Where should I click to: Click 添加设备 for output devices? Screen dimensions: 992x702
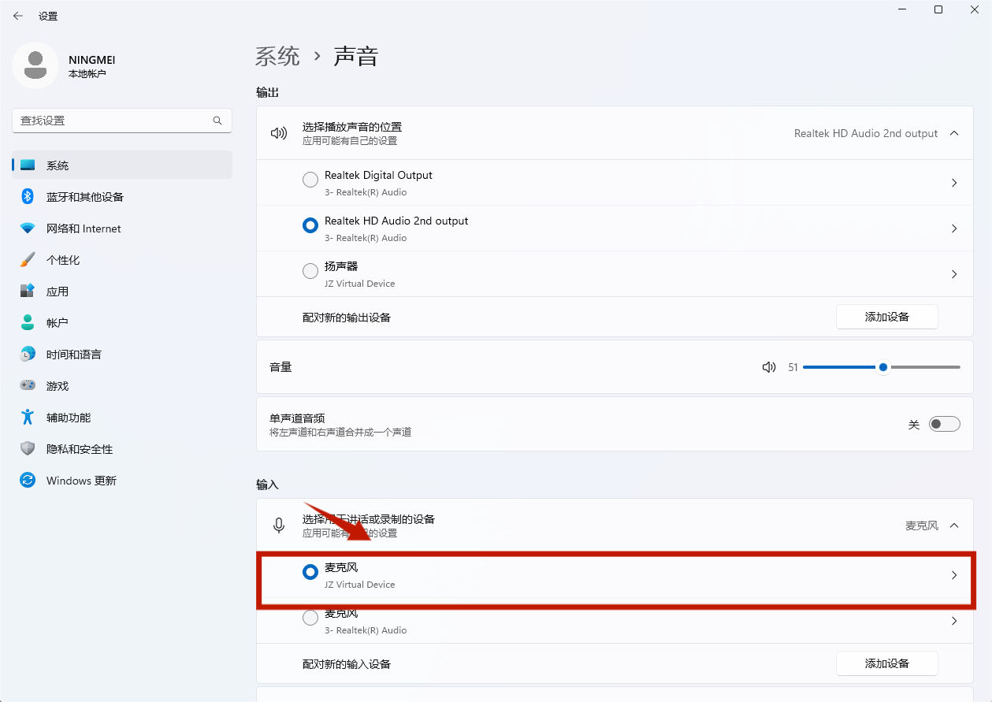tap(886, 316)
